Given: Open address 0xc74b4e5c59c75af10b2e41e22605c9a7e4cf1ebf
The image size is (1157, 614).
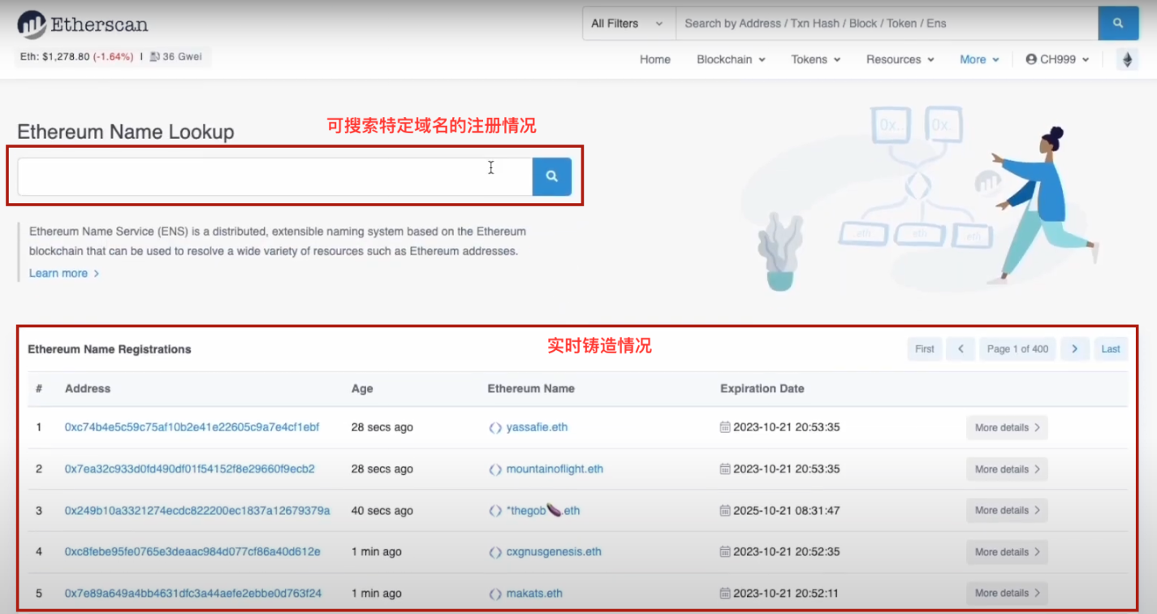Looking at the screenshot, I should pos(192,427).
